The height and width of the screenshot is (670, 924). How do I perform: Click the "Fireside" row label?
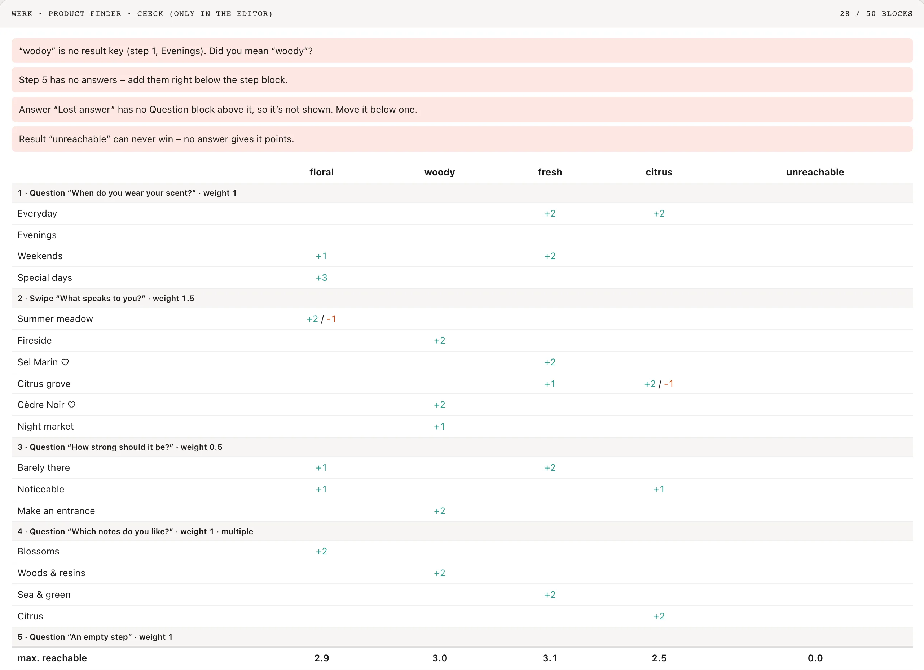pos(35,340)
